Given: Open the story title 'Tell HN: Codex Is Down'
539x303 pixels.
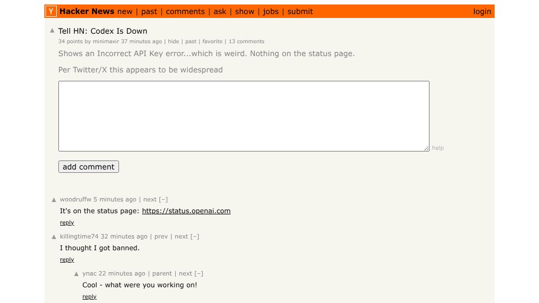Looking at the screenshot, I should [x=103, y=31].
